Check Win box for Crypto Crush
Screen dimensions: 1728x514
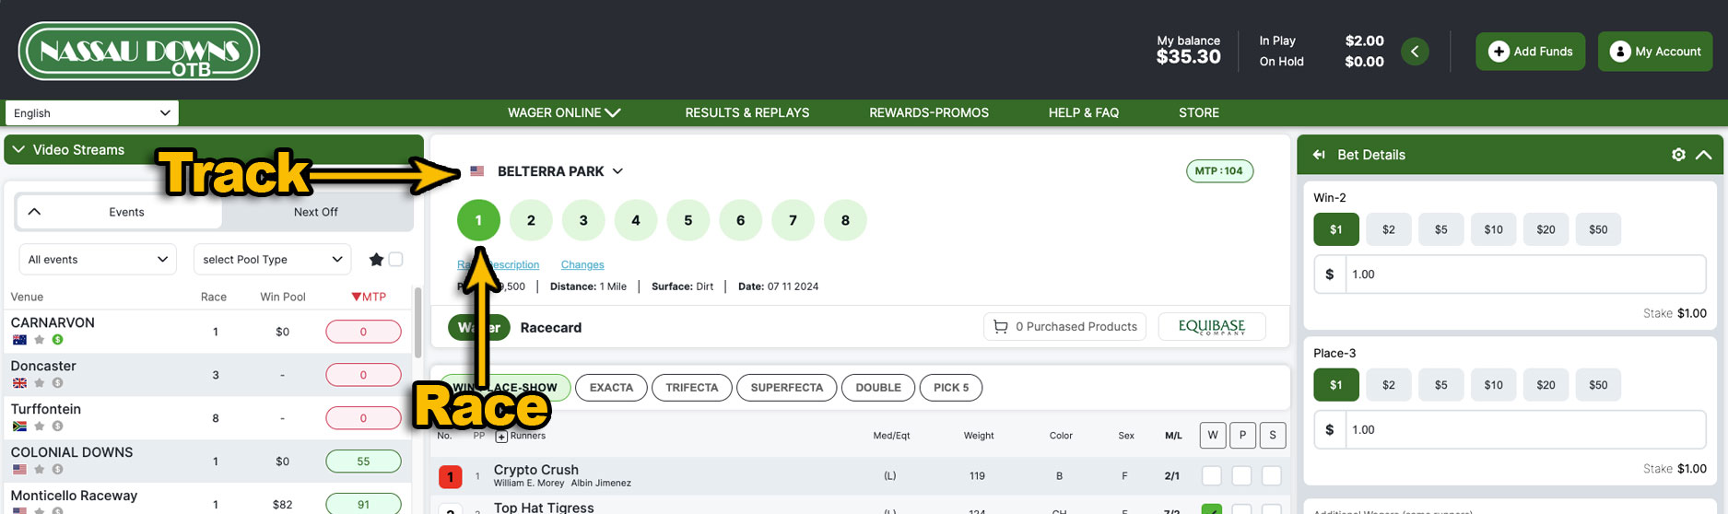tap(1212, 476)
